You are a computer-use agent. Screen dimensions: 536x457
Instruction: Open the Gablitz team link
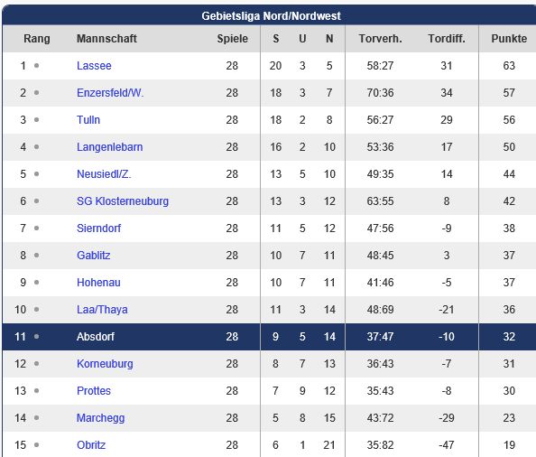(94, 256)
